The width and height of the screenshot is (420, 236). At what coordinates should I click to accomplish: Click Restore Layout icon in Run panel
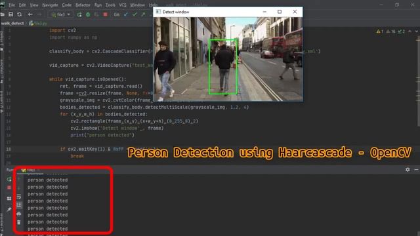[x=9, y=198]
